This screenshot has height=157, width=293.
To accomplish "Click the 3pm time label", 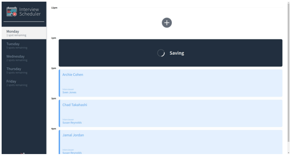I will [x=54, y=98].
